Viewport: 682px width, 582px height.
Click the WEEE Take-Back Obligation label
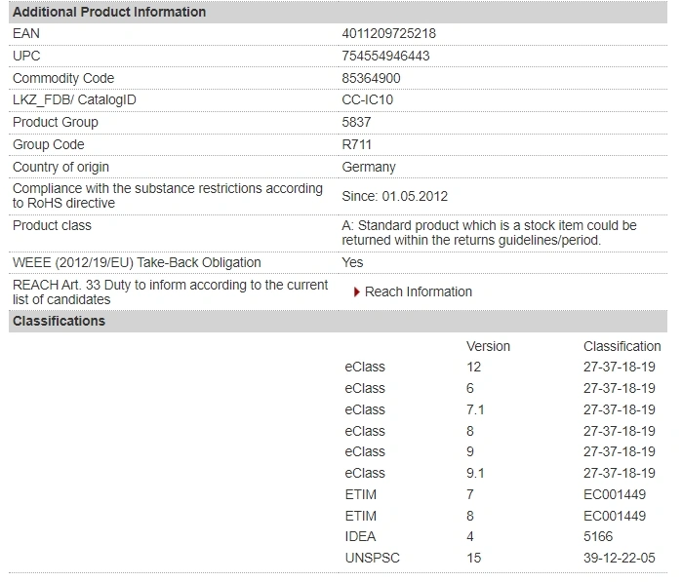(x=137, y=262)
